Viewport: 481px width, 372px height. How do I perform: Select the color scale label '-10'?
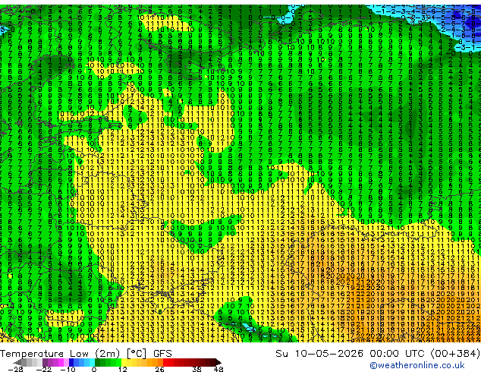click(x=68, y=369)
